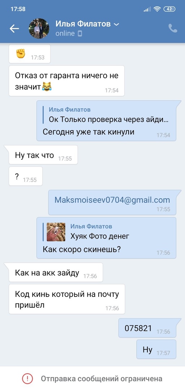Tap the 'Илья Филатов' chat title

pos(83,24)
